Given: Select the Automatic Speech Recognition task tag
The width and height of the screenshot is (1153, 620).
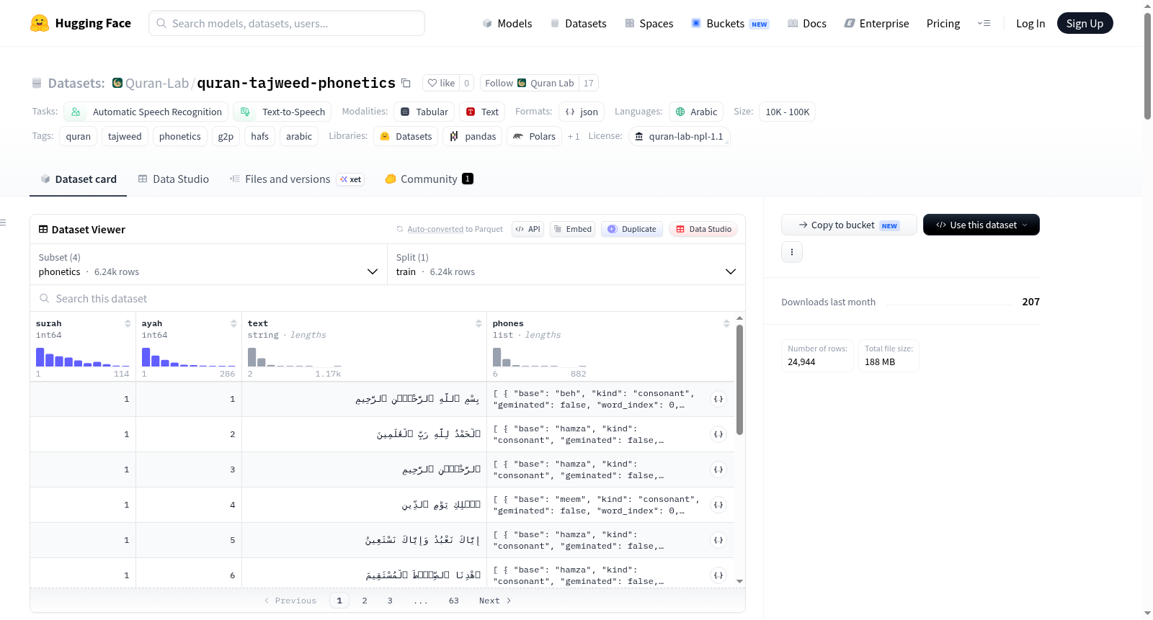Looking at the screenshot, I should click(x=146, y=112).
